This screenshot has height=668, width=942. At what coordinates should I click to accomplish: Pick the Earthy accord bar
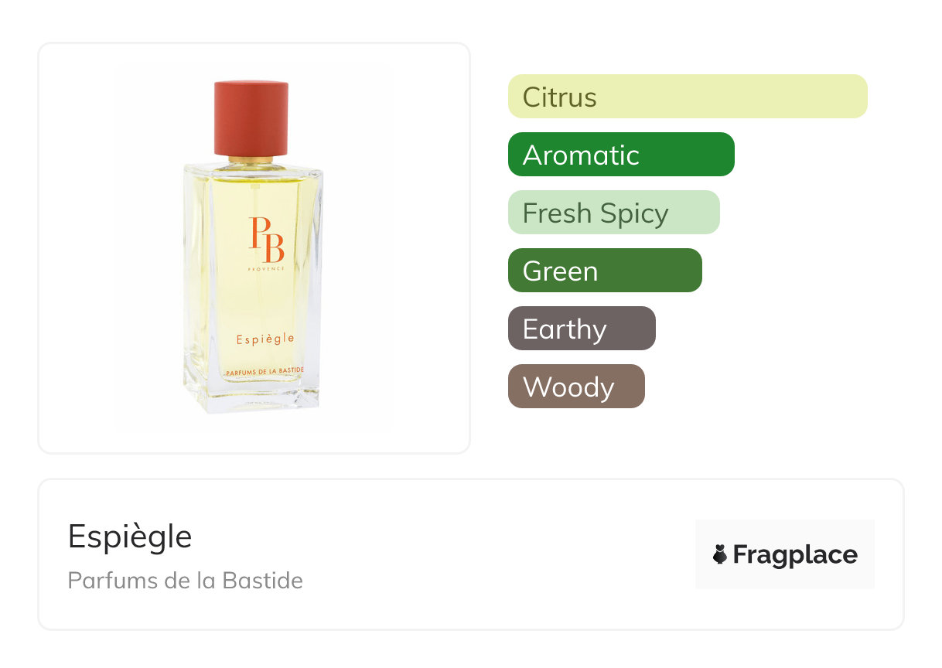coord(582,329)
